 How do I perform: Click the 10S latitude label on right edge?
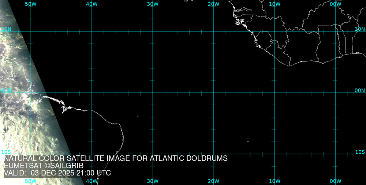click(x=360, y=152)
